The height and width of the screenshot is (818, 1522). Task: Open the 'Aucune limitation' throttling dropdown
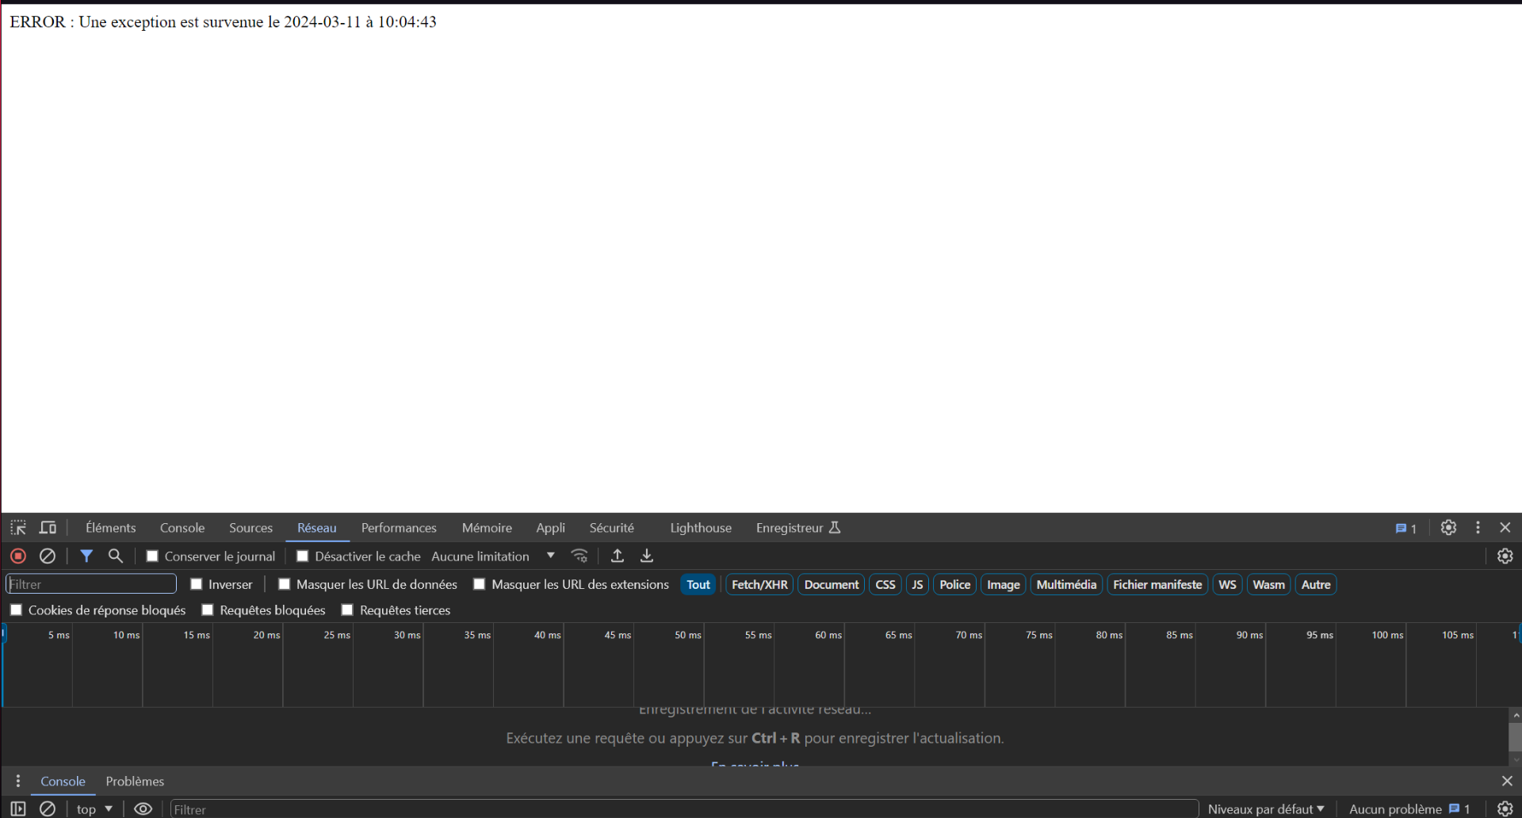(x=493, y=556)
